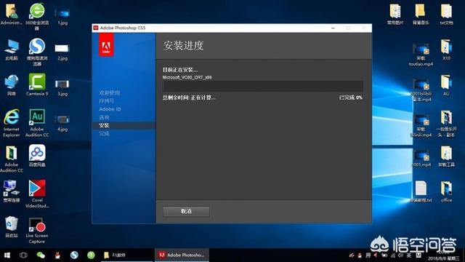The height and width of the screenshot is (262, 465).
Task: Open the 一拍音乐开头 - 副本 desktop folder
Action: pyautogui.click(x=446, y=123)
